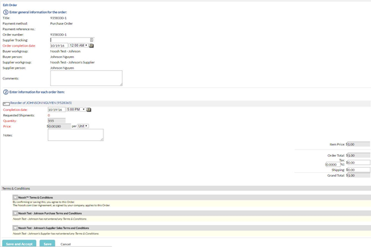371x247 pixels.
Task: Click the Order Total field
Action: click(x=358, y=156)
